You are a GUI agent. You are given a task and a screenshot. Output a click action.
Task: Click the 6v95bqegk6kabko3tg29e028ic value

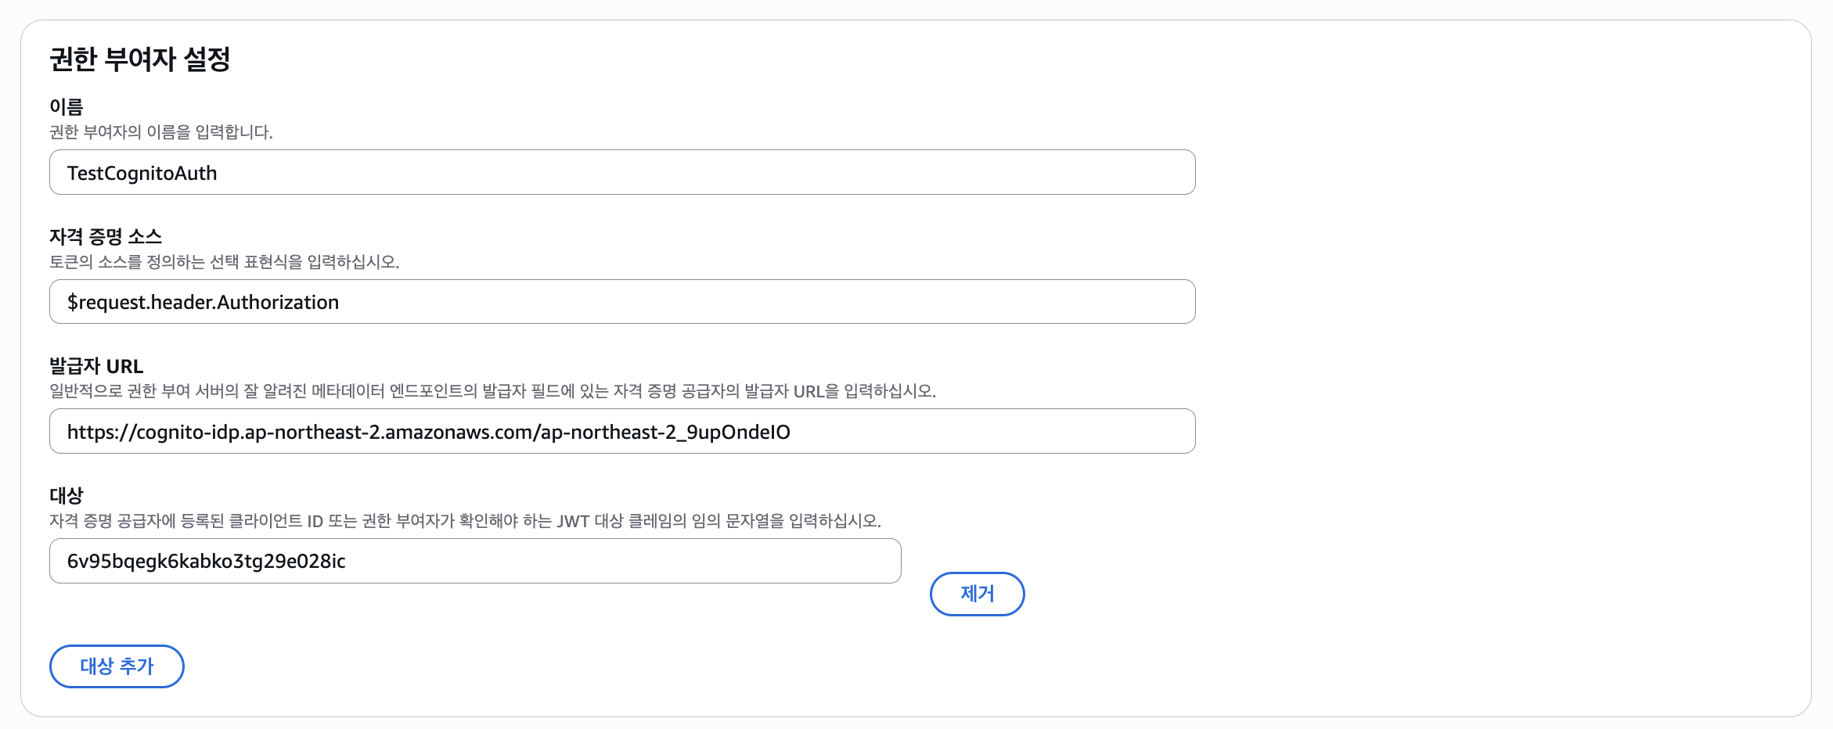click(207, 561)
